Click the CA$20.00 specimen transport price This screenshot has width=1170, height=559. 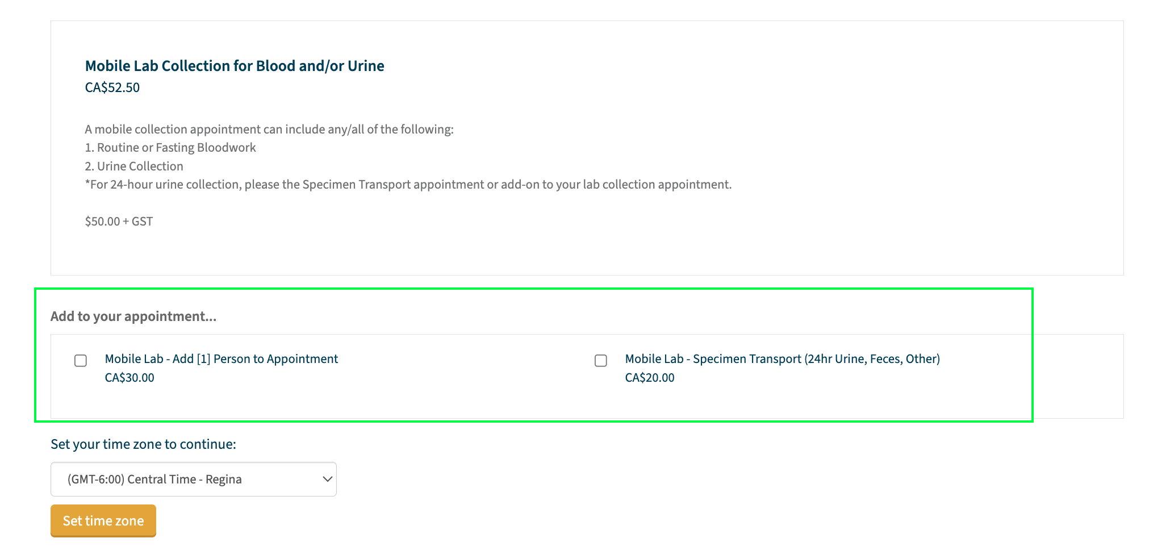click(x=650, y=378)
